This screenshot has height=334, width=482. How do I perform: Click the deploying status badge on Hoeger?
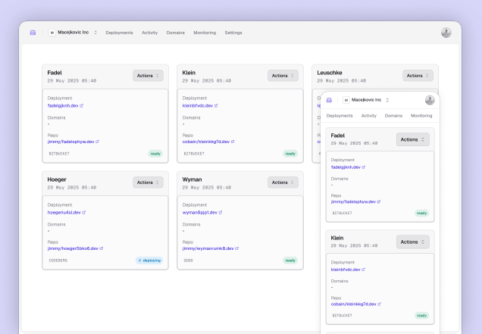coord(149,261)
